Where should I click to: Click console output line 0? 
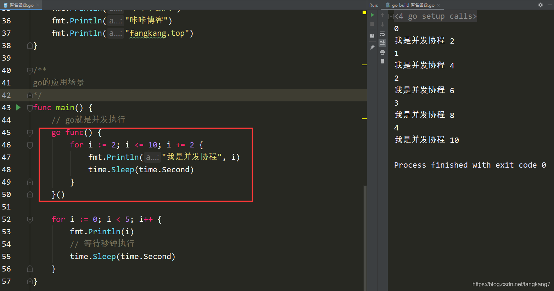tap(397, 29)
